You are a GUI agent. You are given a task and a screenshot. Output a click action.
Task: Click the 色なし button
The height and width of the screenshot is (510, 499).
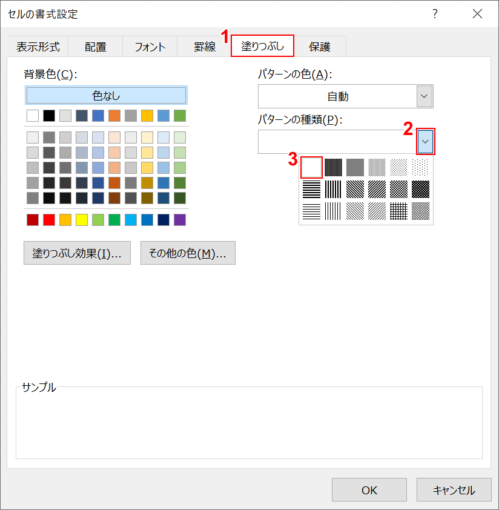106,95
